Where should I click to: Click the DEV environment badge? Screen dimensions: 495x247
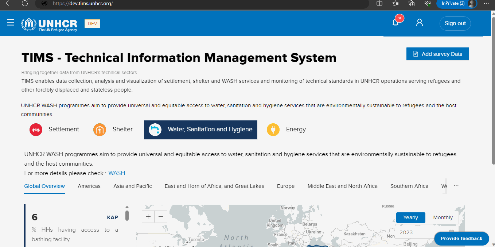(x=92, y=24)
